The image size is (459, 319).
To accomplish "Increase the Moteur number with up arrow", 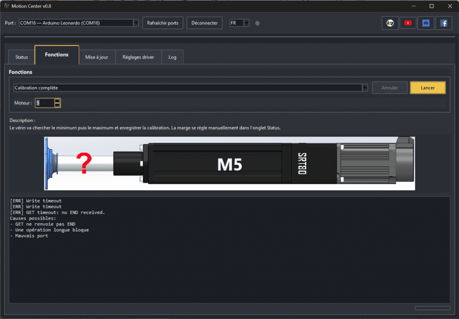I will pos(57,101).
